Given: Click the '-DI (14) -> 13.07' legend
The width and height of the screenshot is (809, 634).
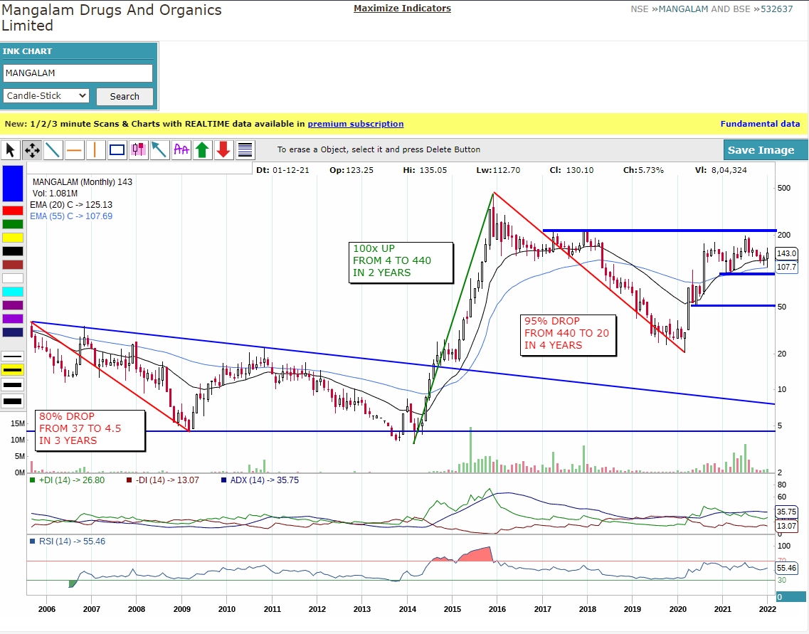Looking at the screenshot, I should 163,480.
